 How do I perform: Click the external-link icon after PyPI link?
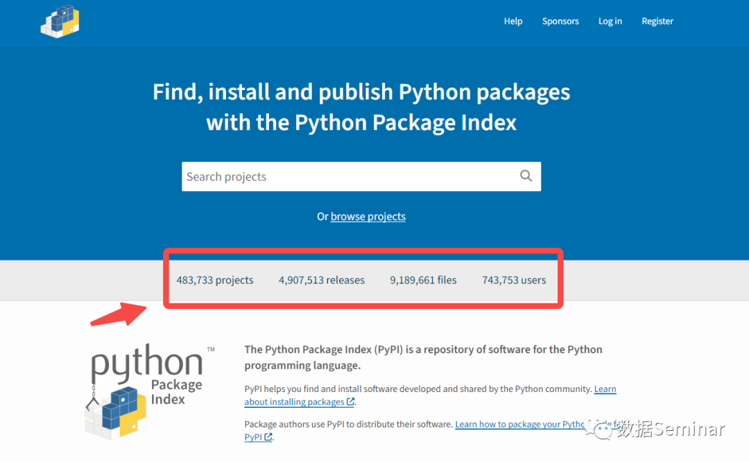tap(268, 436)
